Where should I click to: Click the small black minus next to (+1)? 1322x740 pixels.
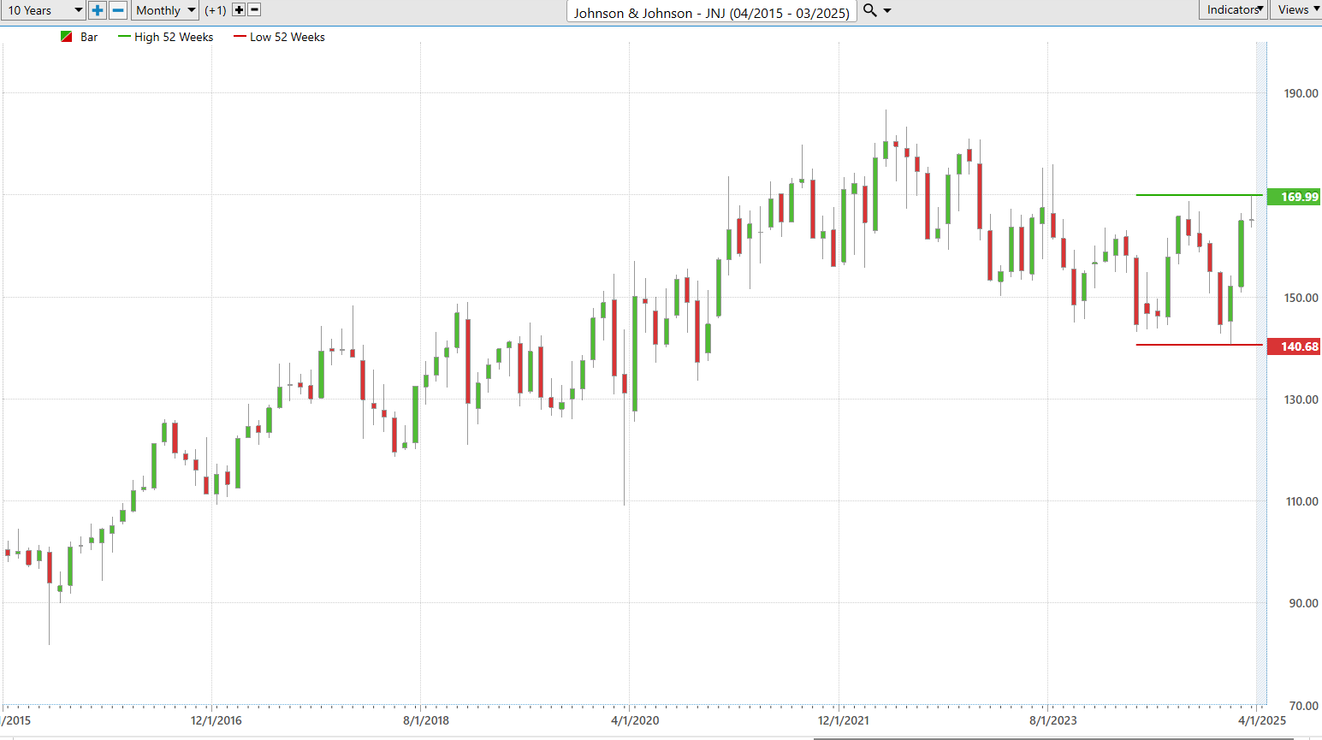click(254, 10)
